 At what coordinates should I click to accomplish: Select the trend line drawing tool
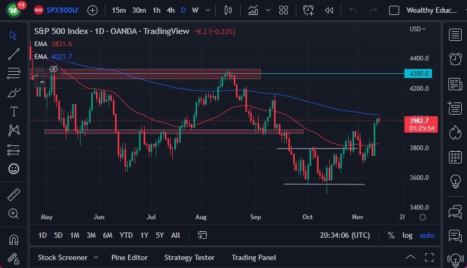[x=14, y=54]
